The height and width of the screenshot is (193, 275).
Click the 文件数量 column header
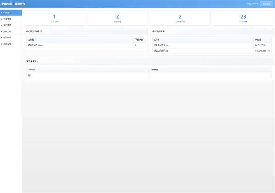point(154,69)
